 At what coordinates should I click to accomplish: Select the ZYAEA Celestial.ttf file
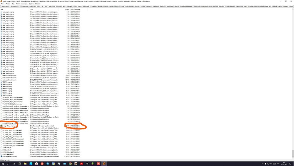pos(8,152)
